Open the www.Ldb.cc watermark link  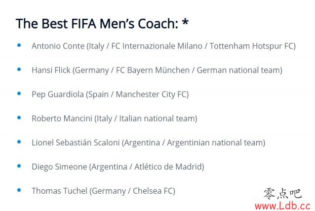tap(282, 206)
